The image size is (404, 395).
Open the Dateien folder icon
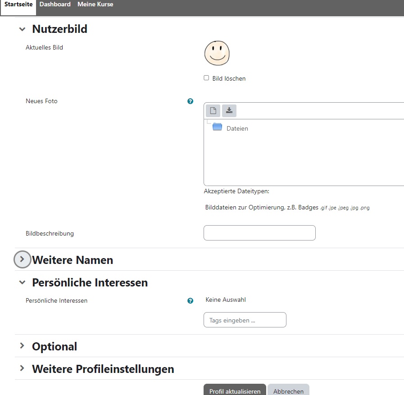[x=218, y=127]
